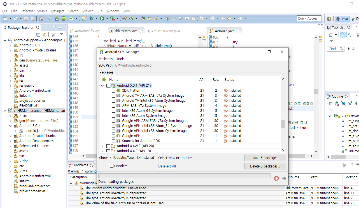This screenshot has height=208, width=359.
Task: Check Sources for Android SDK checkbox
Action: [113, 141]
